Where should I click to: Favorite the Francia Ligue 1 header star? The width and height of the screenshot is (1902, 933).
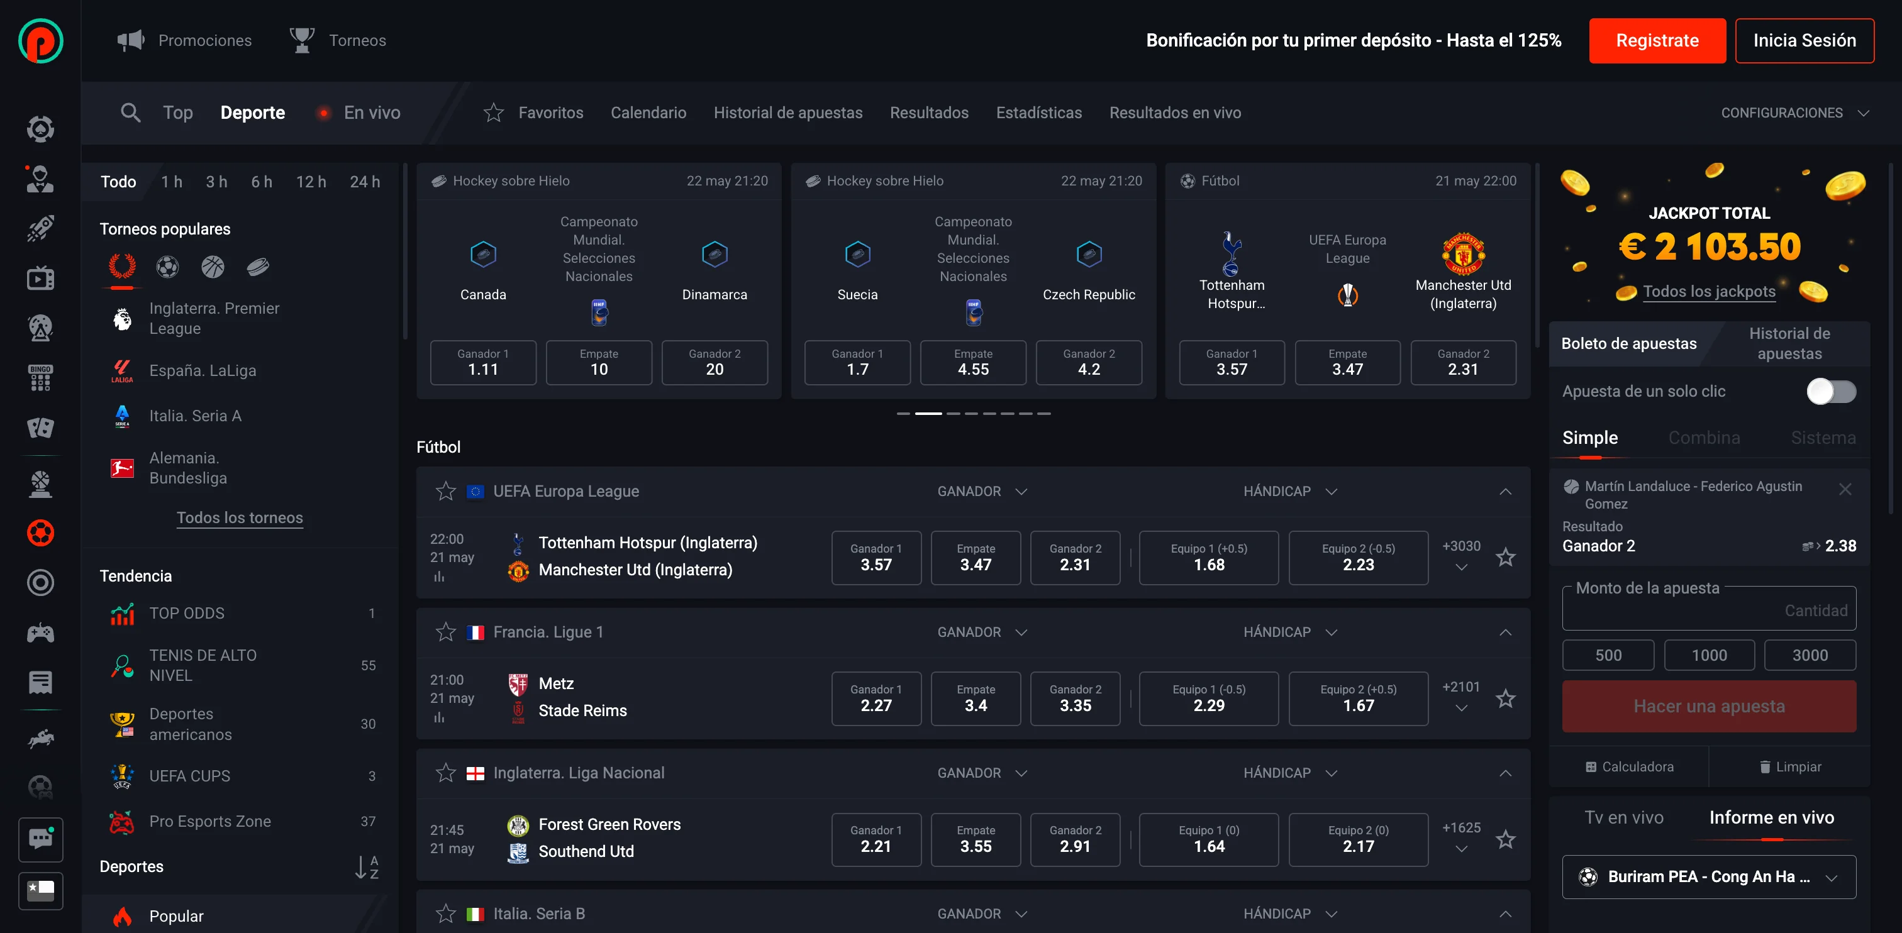coord(446,632)
